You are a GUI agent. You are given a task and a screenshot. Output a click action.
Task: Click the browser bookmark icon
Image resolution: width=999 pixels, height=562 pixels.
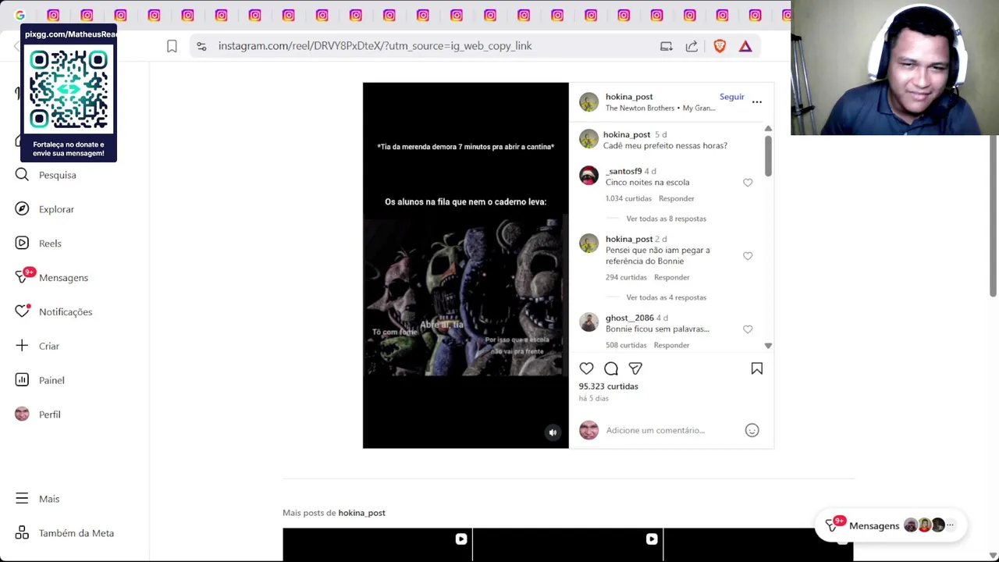(x=172, y=46)
